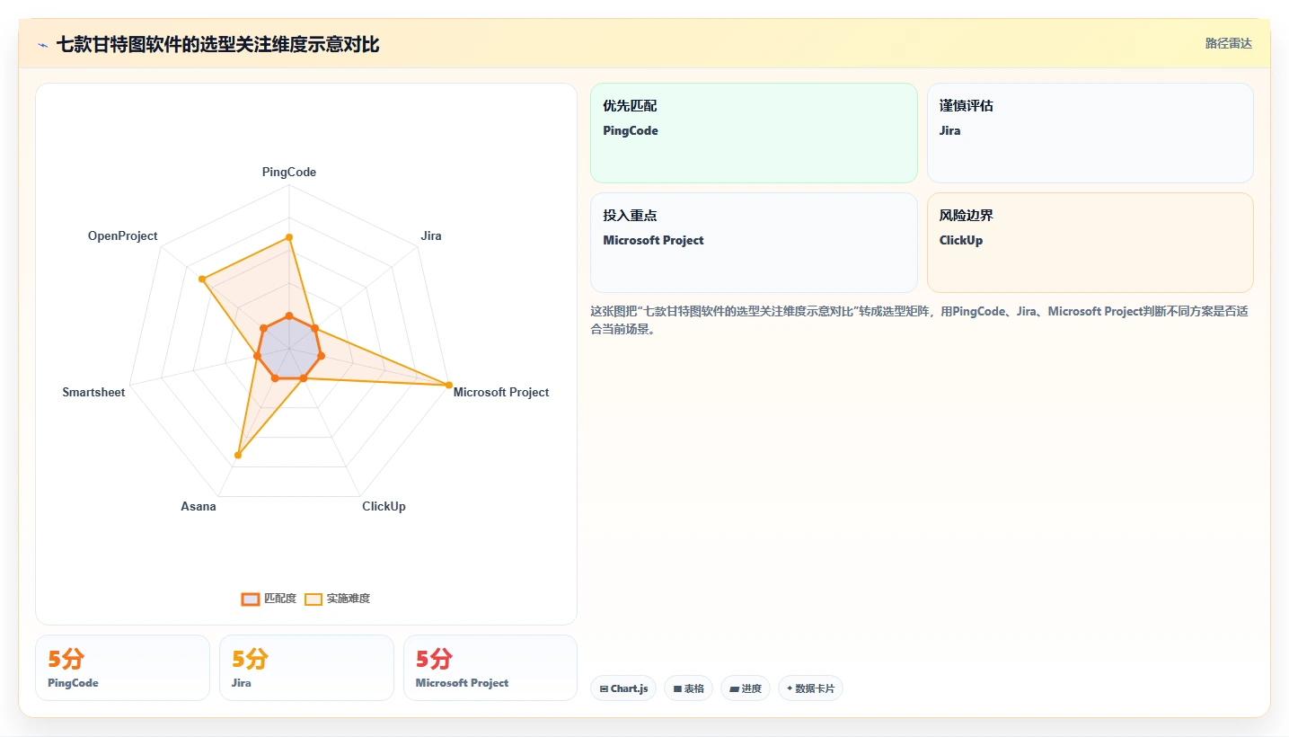Click the 路径雷达 label in the header
This screenshot has width=1289, height=737.
coord(1228,43)
